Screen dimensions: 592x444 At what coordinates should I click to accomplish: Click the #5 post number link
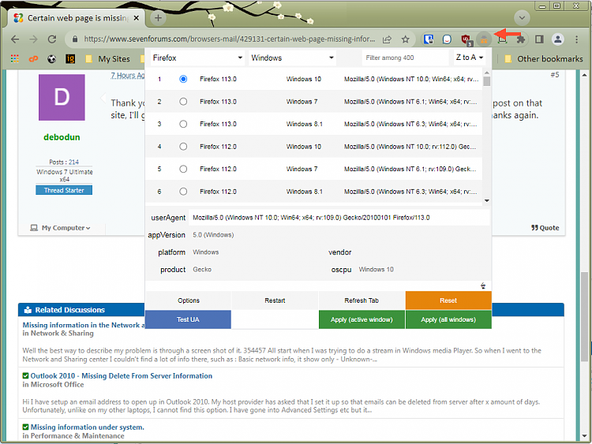coord(555,75)
